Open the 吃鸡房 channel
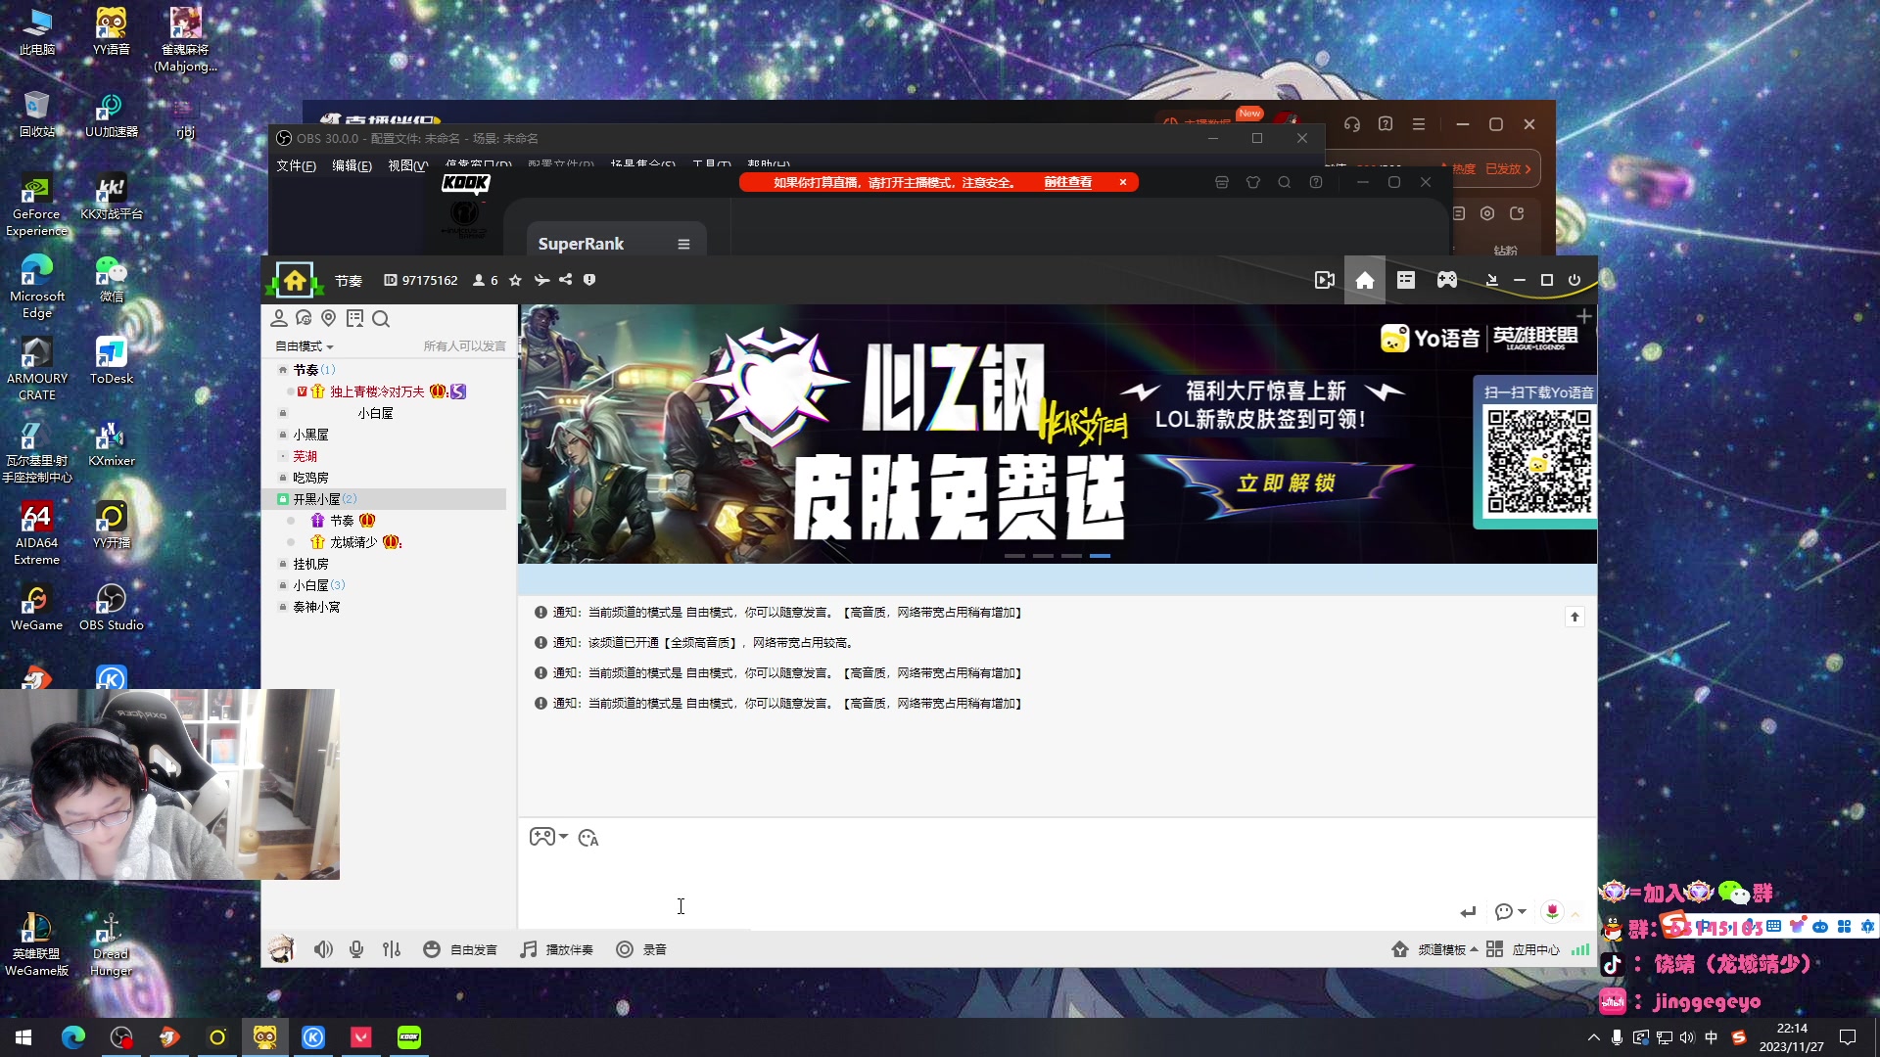The image size is (1880, 1057). [310, 478]
